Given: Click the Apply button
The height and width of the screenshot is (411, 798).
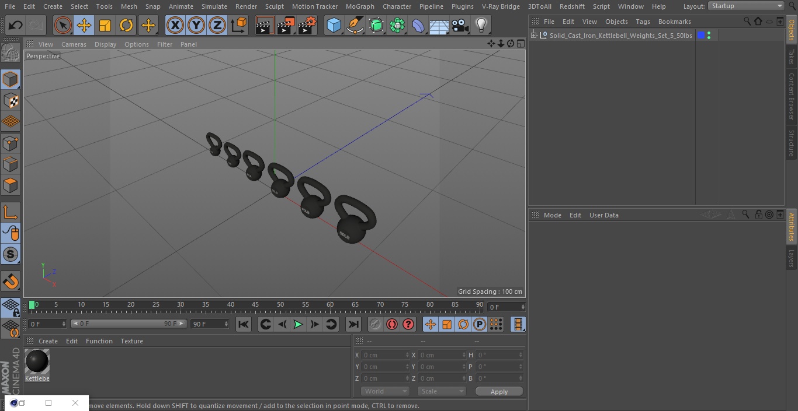Looking at the screenshot, I should click(499, 392).
